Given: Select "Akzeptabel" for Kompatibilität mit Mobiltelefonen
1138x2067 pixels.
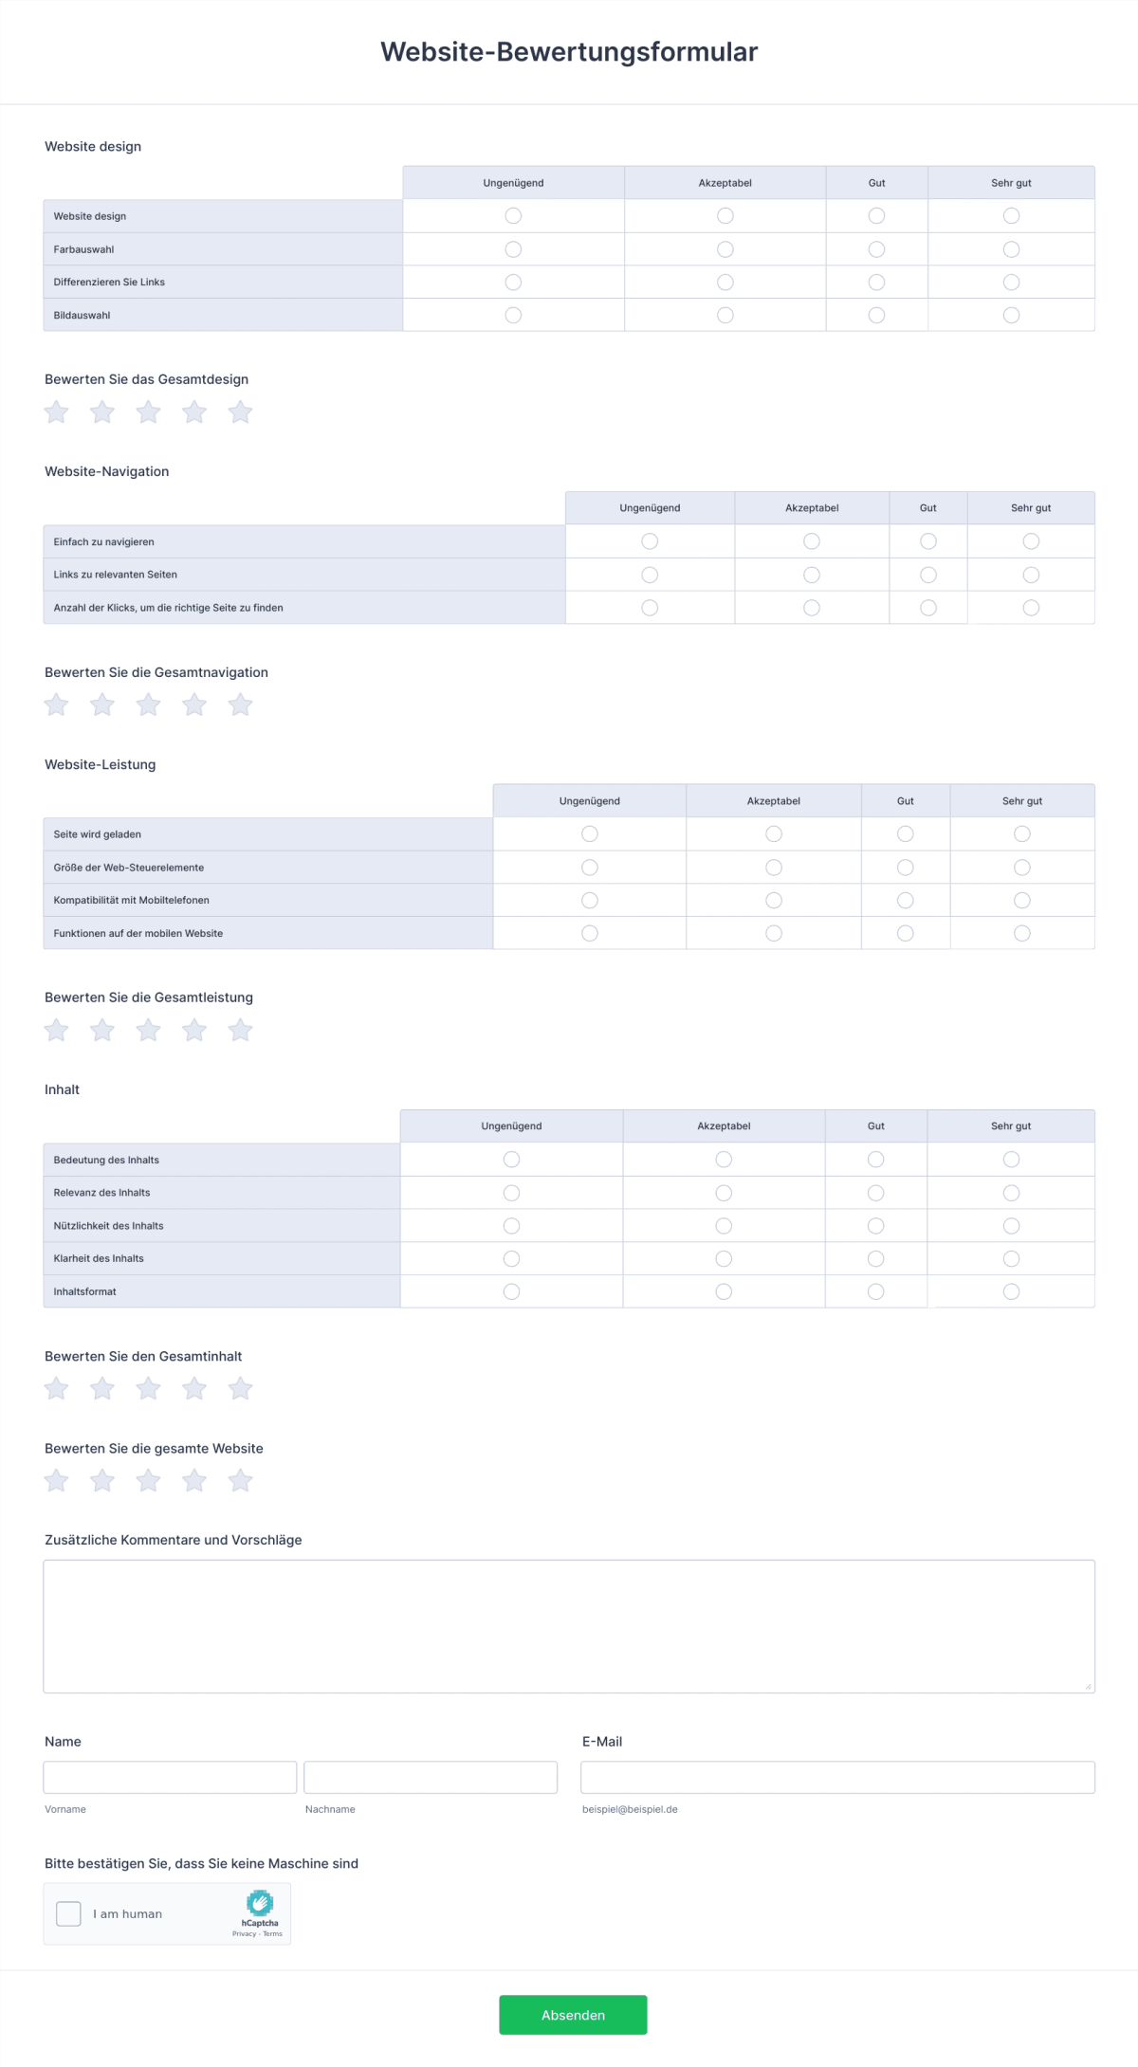Looking at the screenshot, I should (773, 900).
